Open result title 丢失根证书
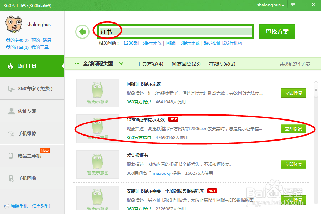This screenshot has width=321, height=214. click(x=137, y=155)
